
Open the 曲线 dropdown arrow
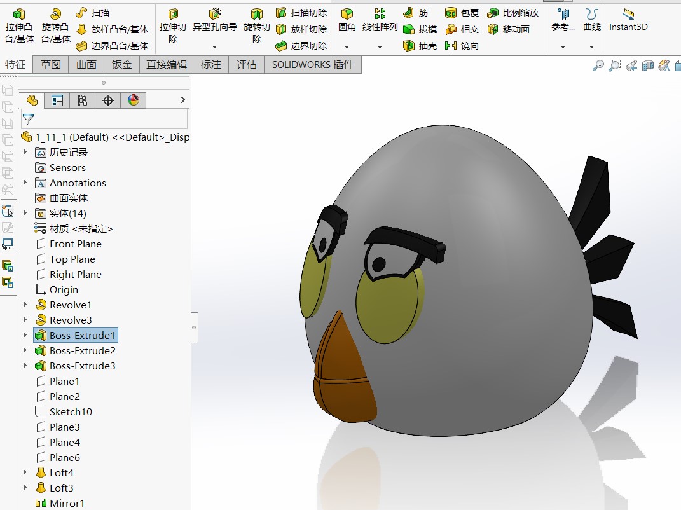[x=591, y=47]
